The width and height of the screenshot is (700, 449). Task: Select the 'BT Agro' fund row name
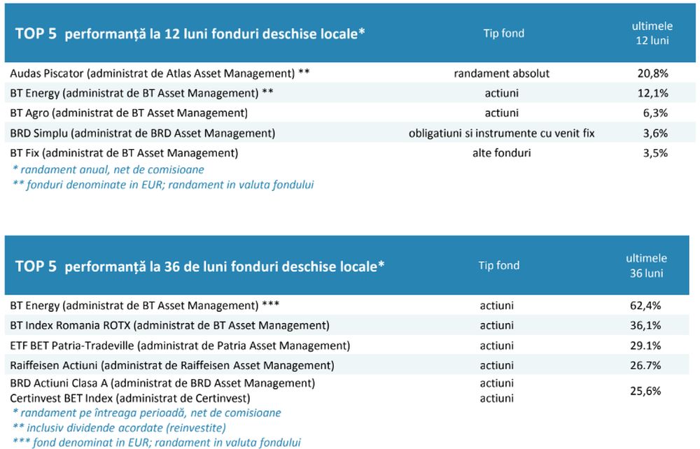(129, 113)
